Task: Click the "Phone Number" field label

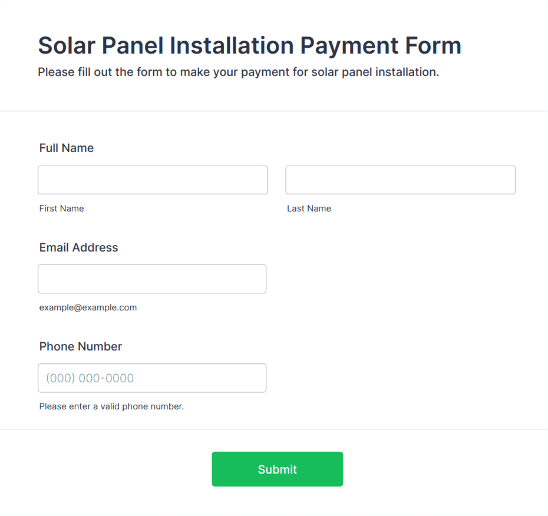Action: click(x=81, y=346)
